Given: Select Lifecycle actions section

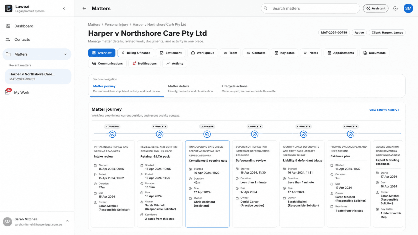Looking at the screenshot, I should tap(249, 88).
